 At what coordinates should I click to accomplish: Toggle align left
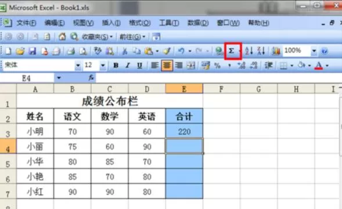154,65
